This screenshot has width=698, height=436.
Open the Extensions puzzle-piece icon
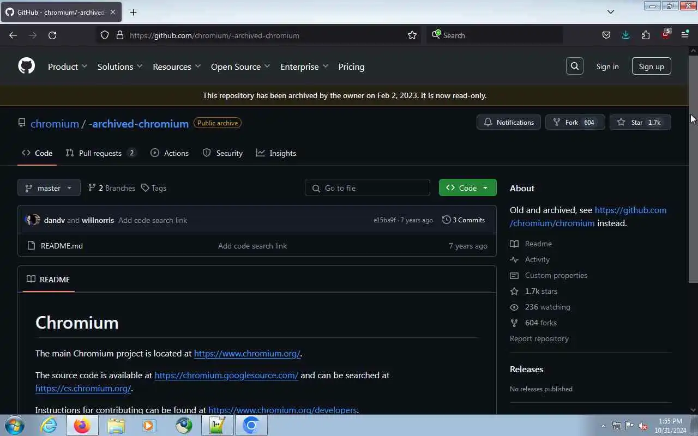click(646, 35)
